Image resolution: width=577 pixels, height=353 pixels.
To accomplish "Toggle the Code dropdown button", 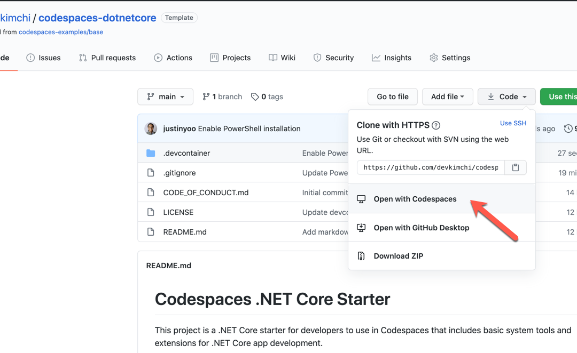I will (506, 97).
